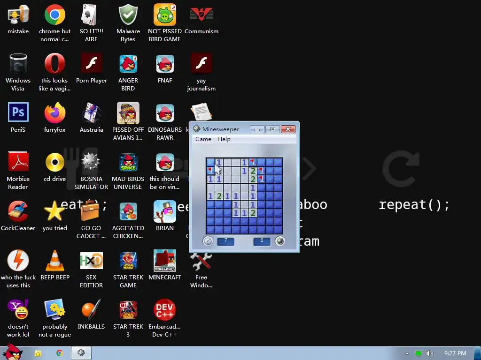Minimize the Minesweeper window
The image size is (481, 360).
point(257,129)
